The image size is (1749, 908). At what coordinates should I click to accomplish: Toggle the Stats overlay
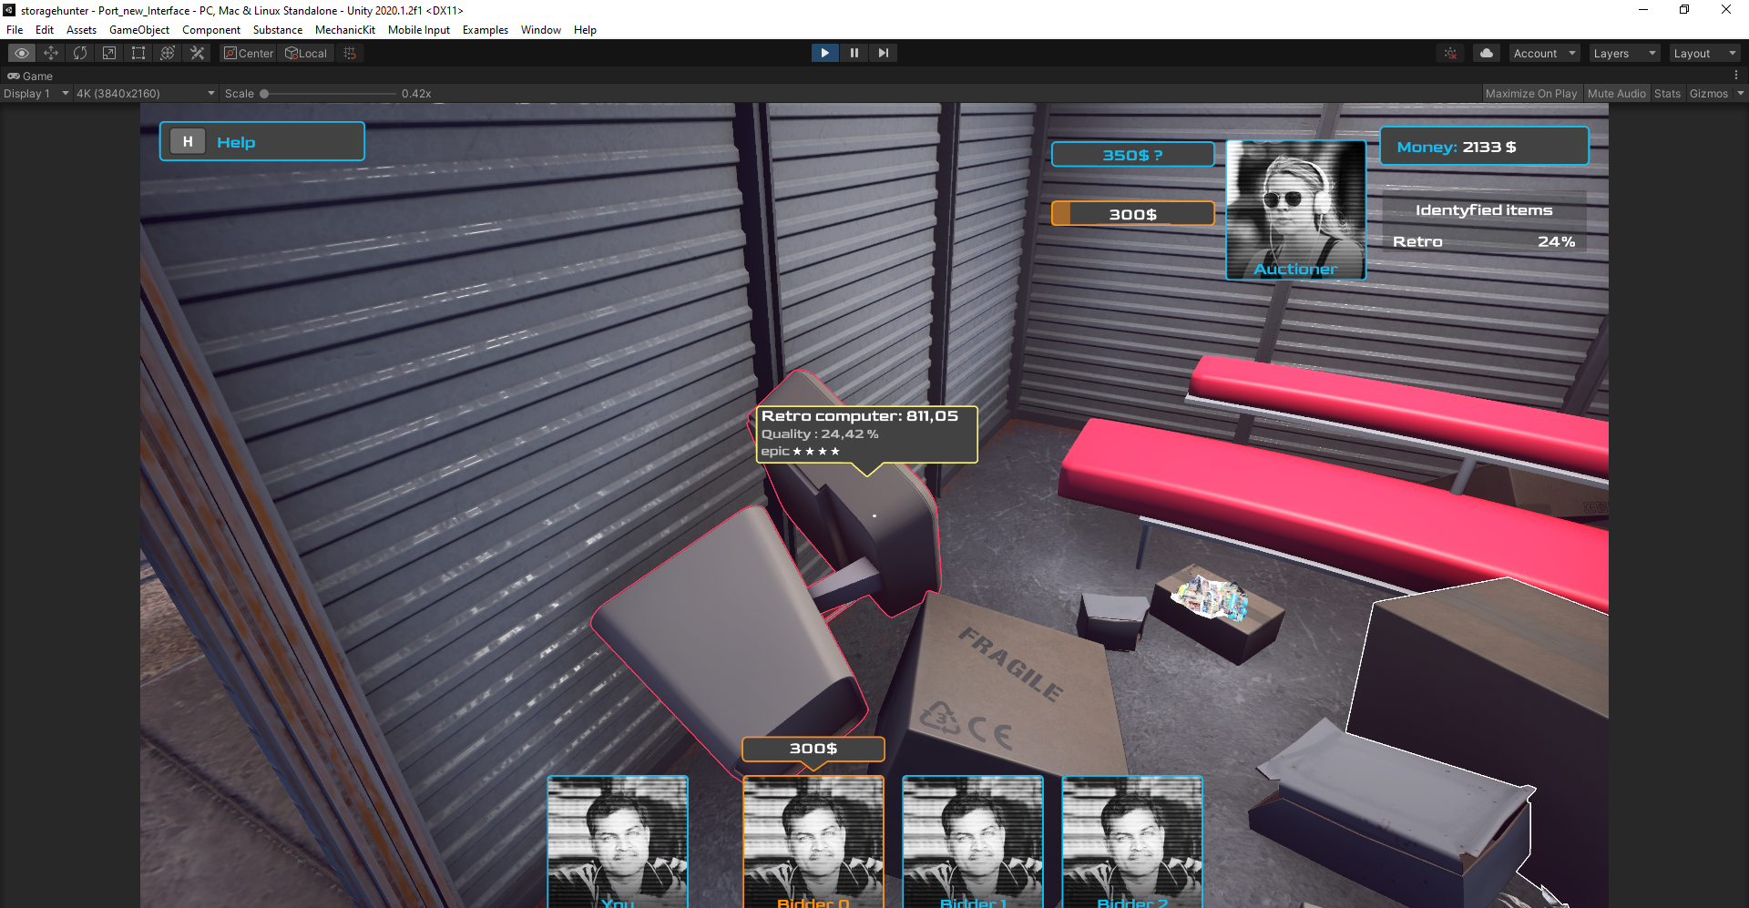[1667, 94]
